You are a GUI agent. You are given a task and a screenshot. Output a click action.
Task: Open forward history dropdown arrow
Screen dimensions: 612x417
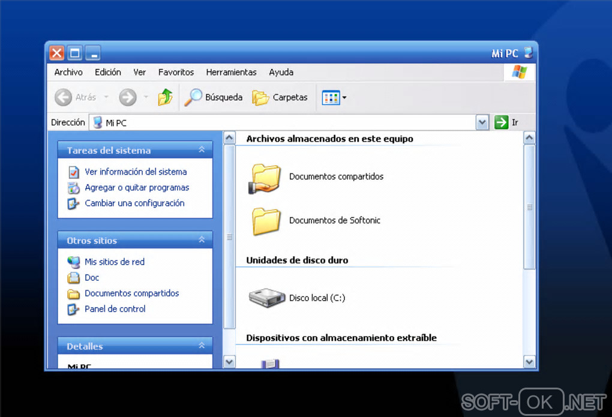(146, 97)
